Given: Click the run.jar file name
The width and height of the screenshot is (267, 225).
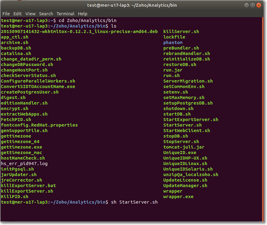Looking at the screenshot, I should point(173,70).
